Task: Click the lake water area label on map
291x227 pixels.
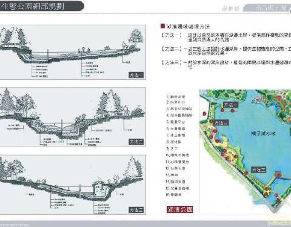Action: (x=263, y=133)
